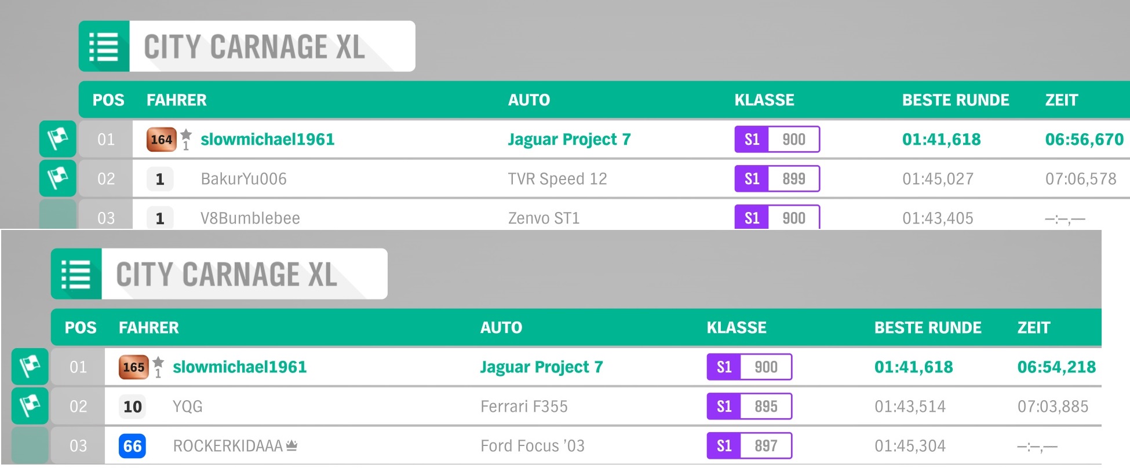Click the finish flag icon next to BakurYu006 row
The width and height of the screenshot is (1130, 468).
coord(57,178)
